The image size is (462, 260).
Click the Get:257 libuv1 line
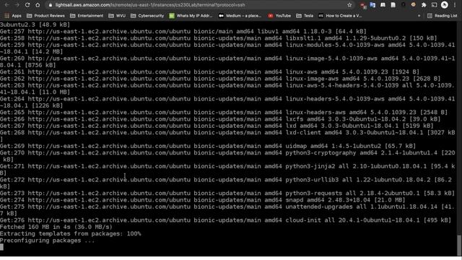[x=183, y=31]
